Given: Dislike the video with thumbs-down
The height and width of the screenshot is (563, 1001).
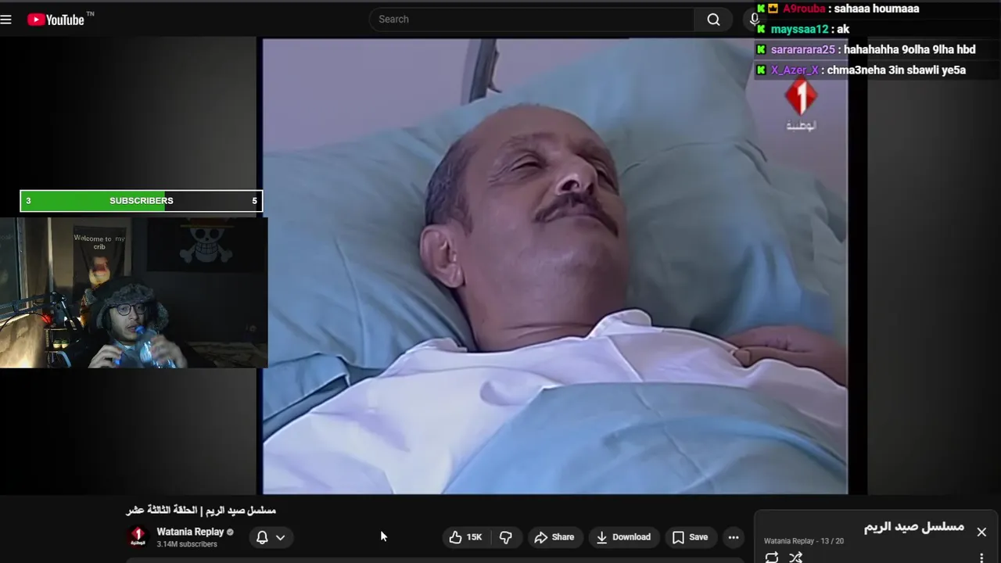Looking at the screenshot, I should [506, 537].
